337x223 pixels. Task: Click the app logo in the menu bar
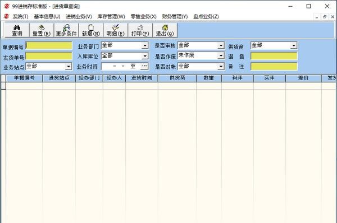click(6, 16)
